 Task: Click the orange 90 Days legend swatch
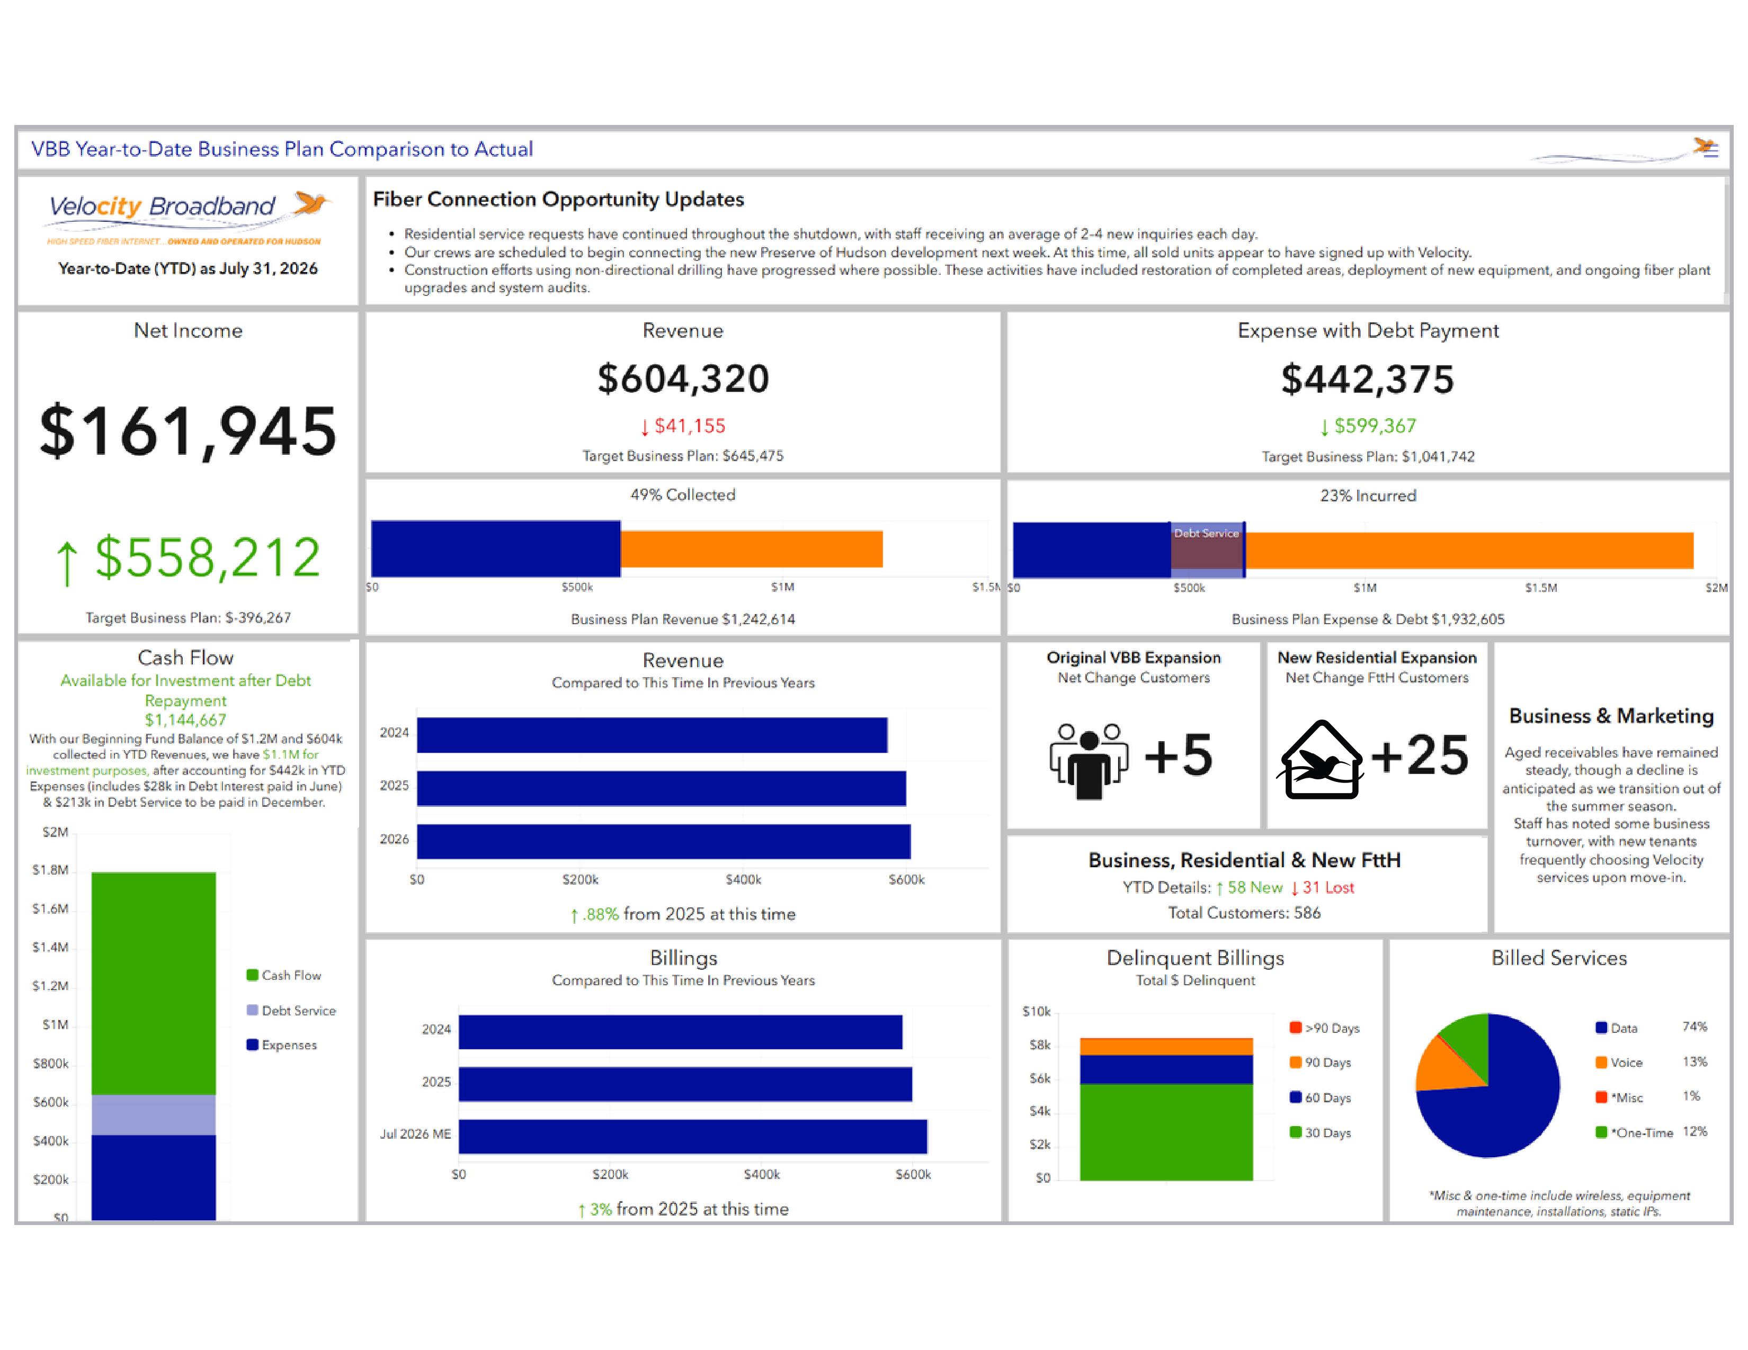1295,1062
